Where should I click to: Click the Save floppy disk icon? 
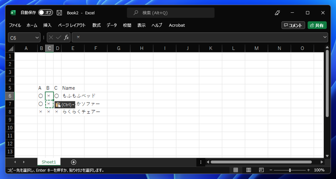[x=59, y=13]
